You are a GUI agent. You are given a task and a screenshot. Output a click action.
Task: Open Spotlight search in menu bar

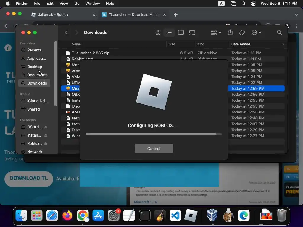point(244,4)
